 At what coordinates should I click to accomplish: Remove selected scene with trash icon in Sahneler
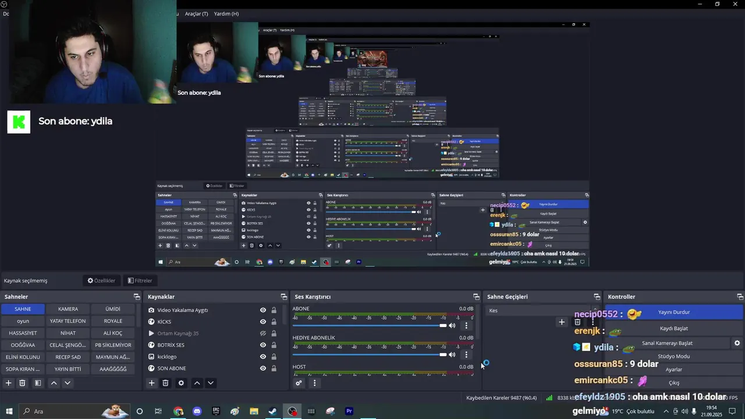(x=22, y=383)
